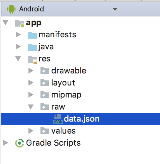
Task: Collapse the app module tree node
Action: 5,23
